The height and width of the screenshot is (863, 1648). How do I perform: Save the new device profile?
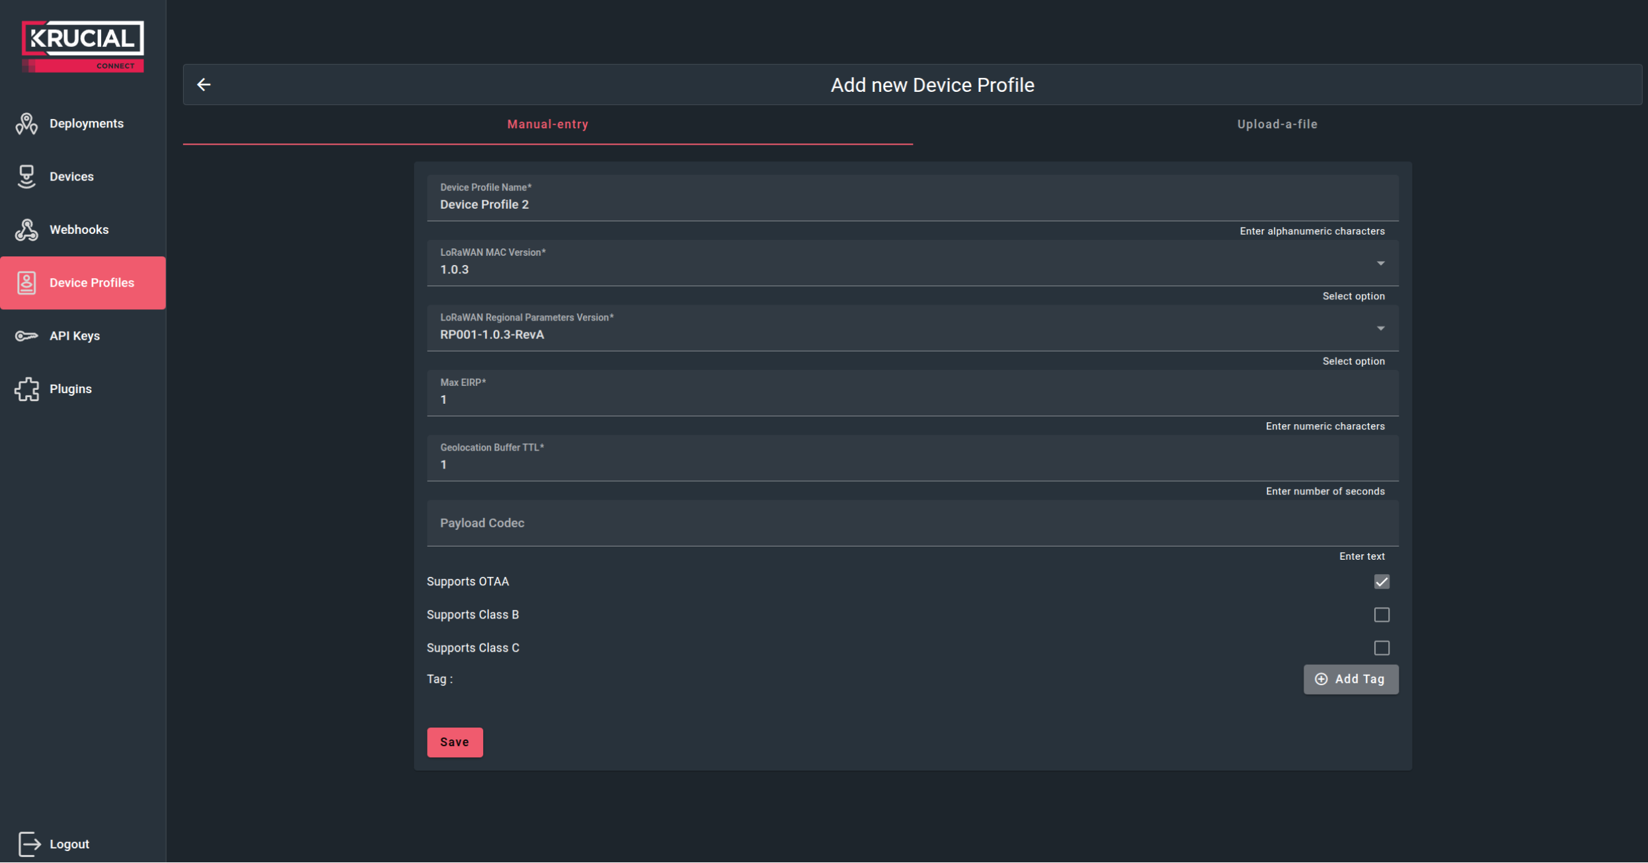click(455, 742)
